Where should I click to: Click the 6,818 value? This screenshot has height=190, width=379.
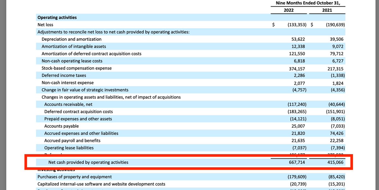click(300, 61)
